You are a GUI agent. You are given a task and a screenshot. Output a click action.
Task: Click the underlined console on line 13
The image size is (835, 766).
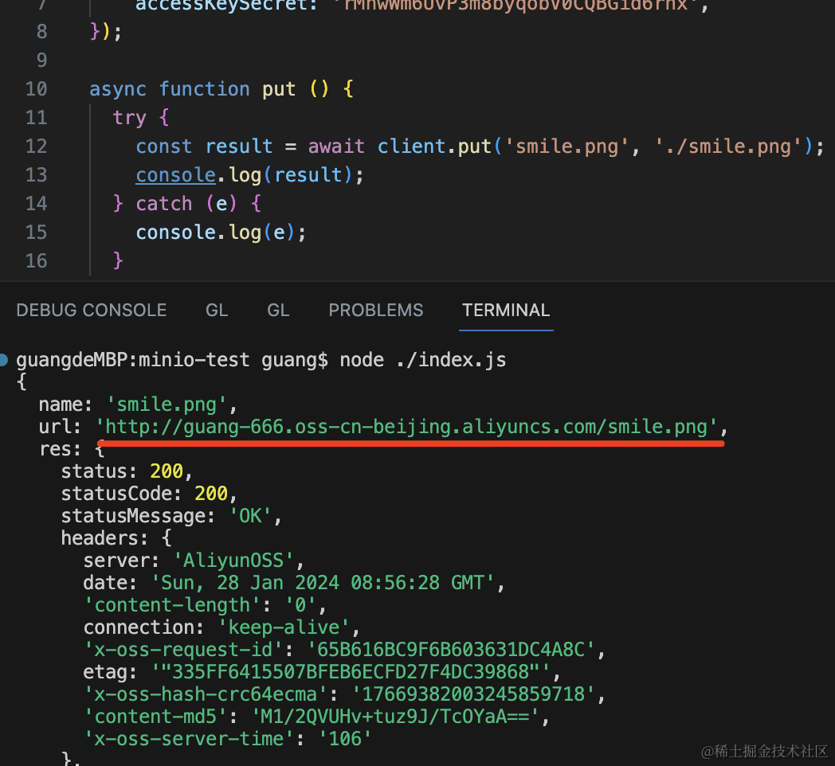point(175,175)
